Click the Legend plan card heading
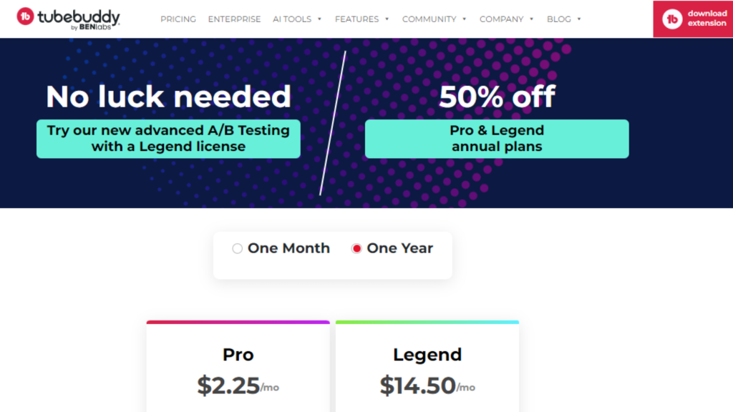The image size is (733, 412). pos(427,355)
